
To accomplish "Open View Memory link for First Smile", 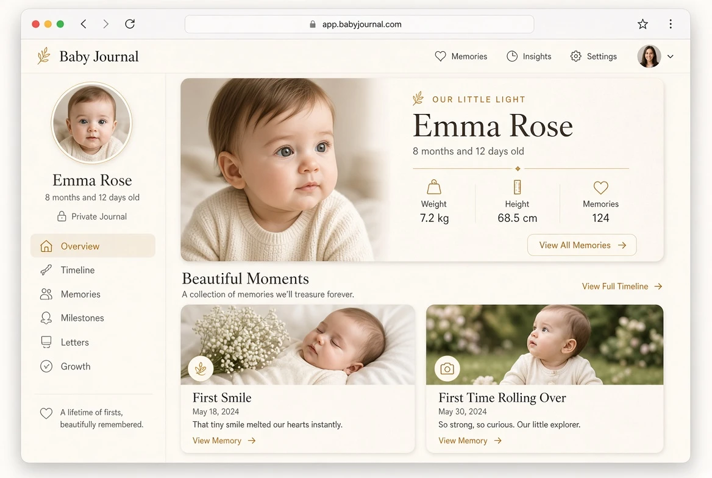I will pyautogui.click(x=224, y=441).
